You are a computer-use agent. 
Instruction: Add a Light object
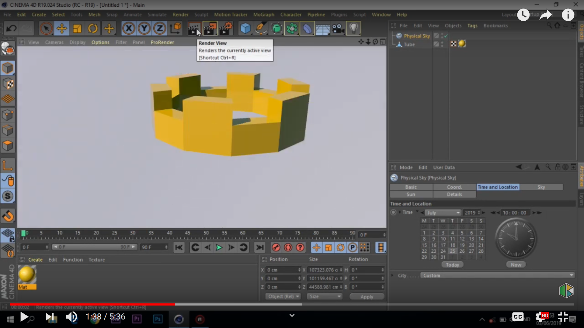(x=353, y=29)
